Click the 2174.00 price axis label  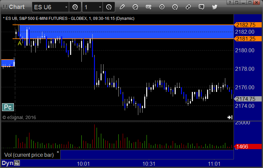[x=245, y=106]
